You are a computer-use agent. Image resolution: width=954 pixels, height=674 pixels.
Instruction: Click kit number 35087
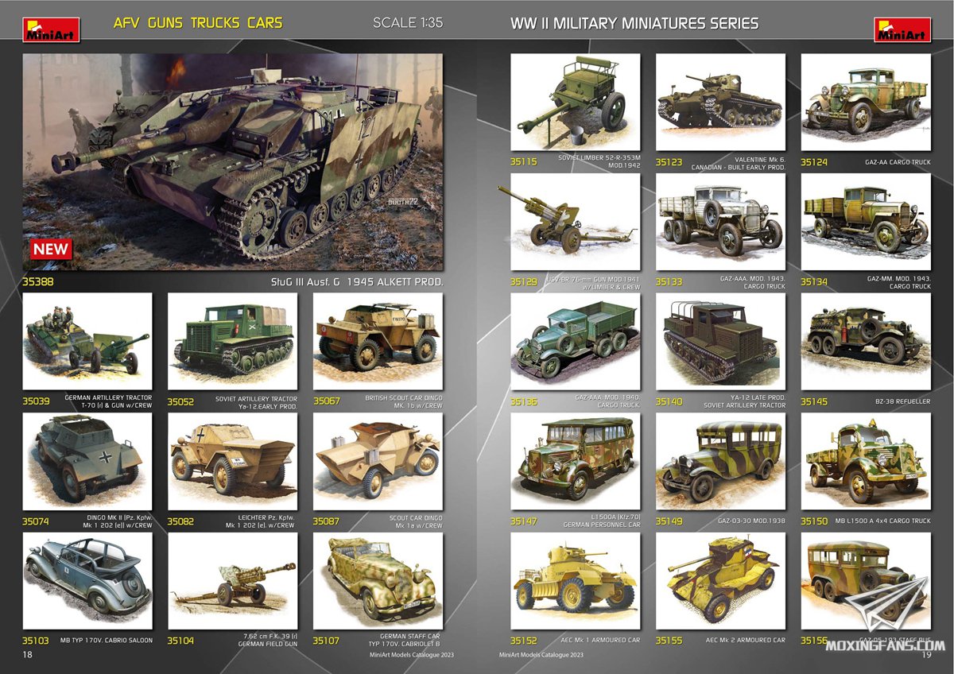(327, 521)
